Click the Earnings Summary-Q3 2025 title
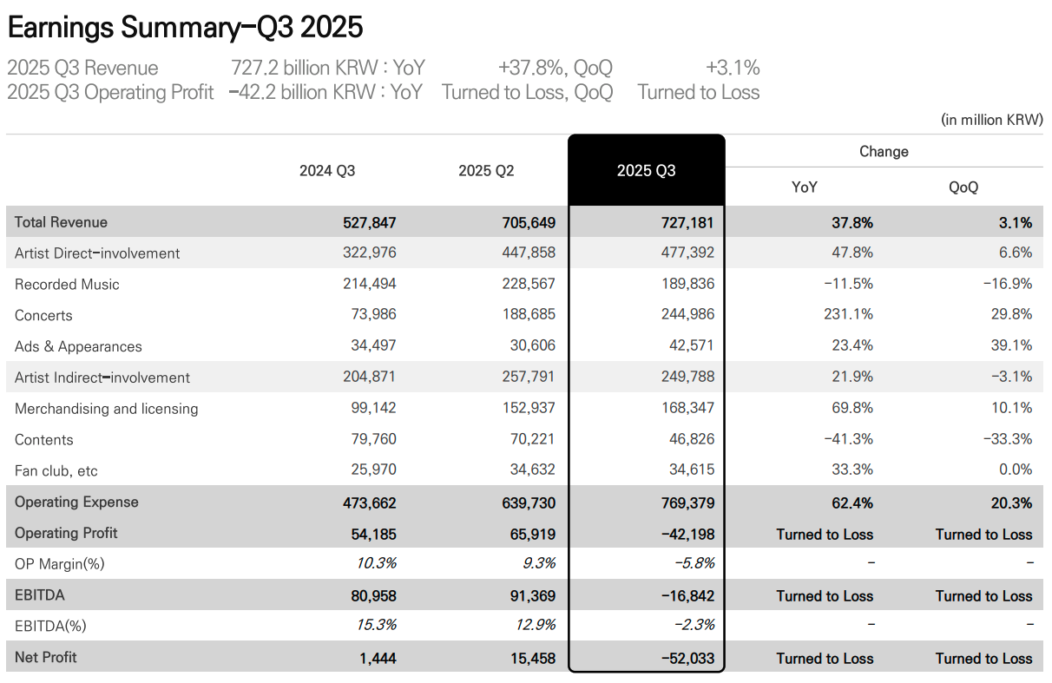This screenshot has width=1052, height=683. tap(185, 28)
